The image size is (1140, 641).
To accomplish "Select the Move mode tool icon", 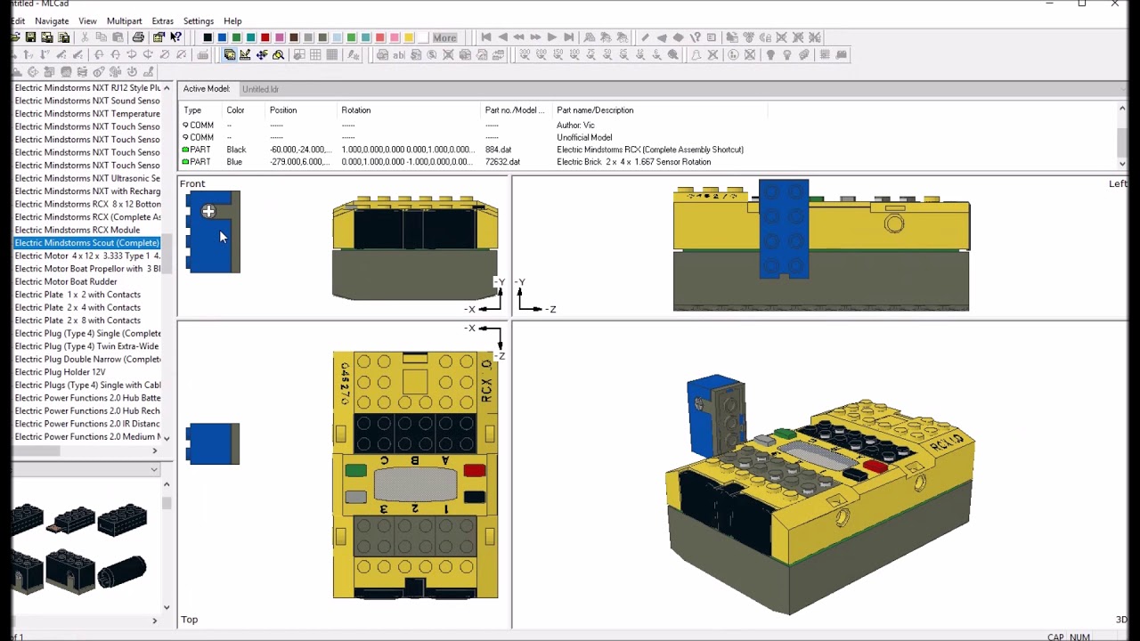I will tap(262, 54).
